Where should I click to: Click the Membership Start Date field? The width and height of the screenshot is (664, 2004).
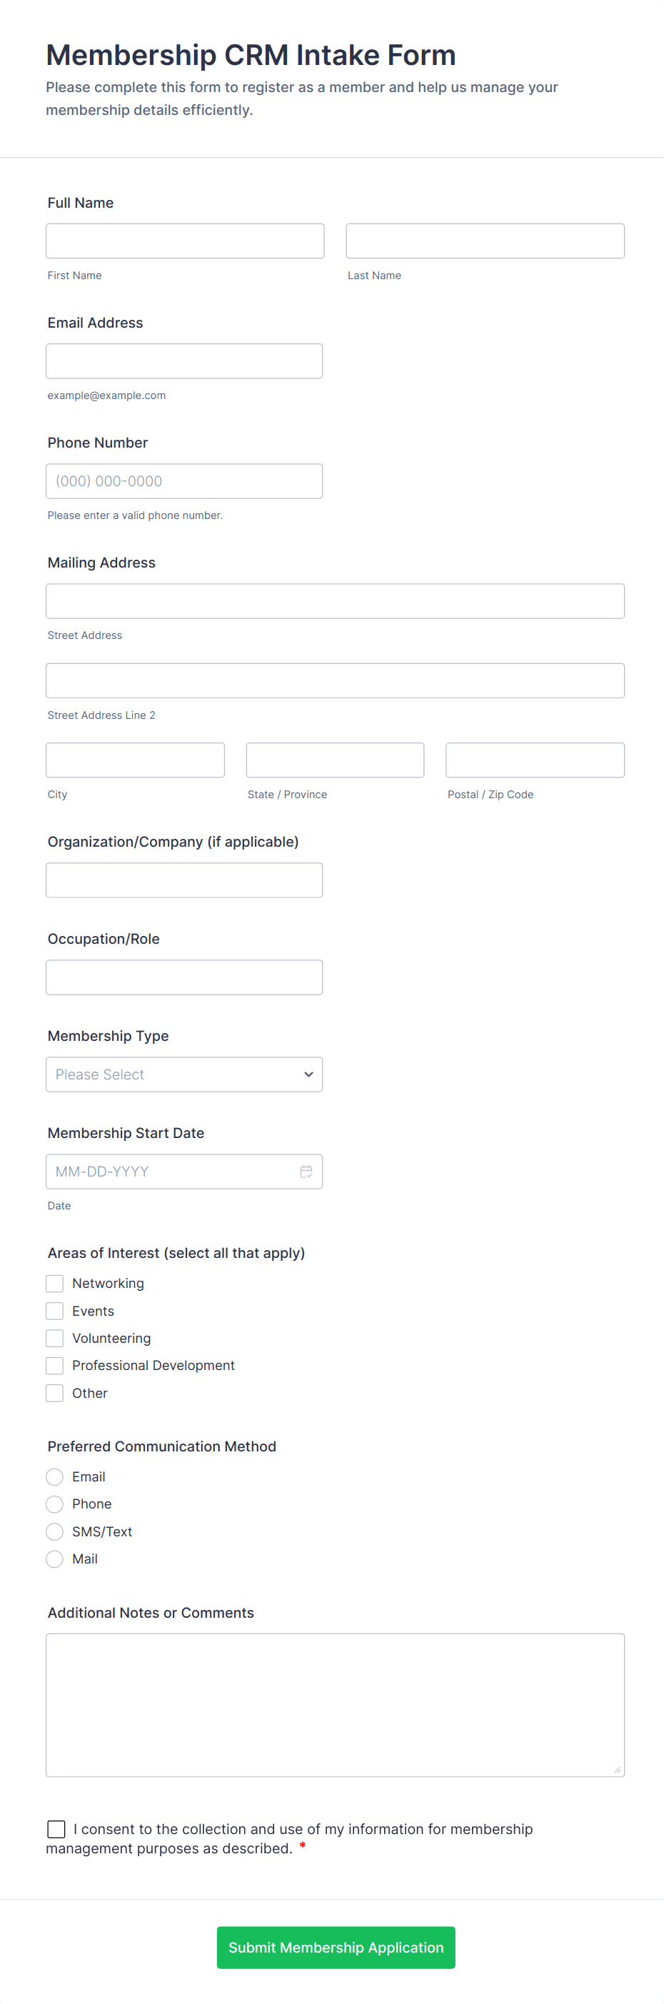click(x=171, y=1172)
